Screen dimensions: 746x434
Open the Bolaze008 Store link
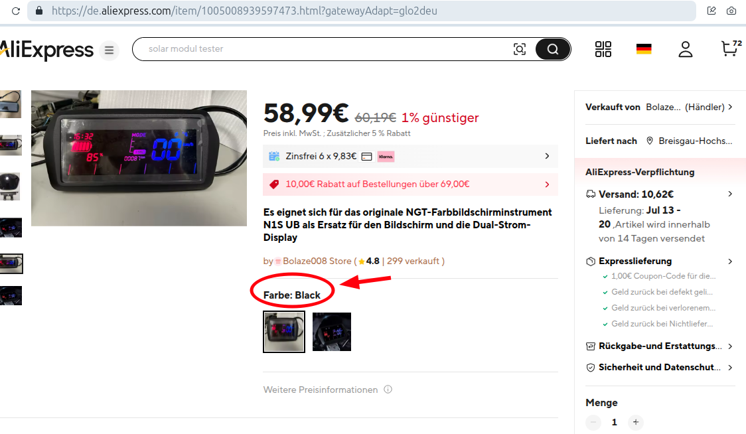[x=317, y=261]
